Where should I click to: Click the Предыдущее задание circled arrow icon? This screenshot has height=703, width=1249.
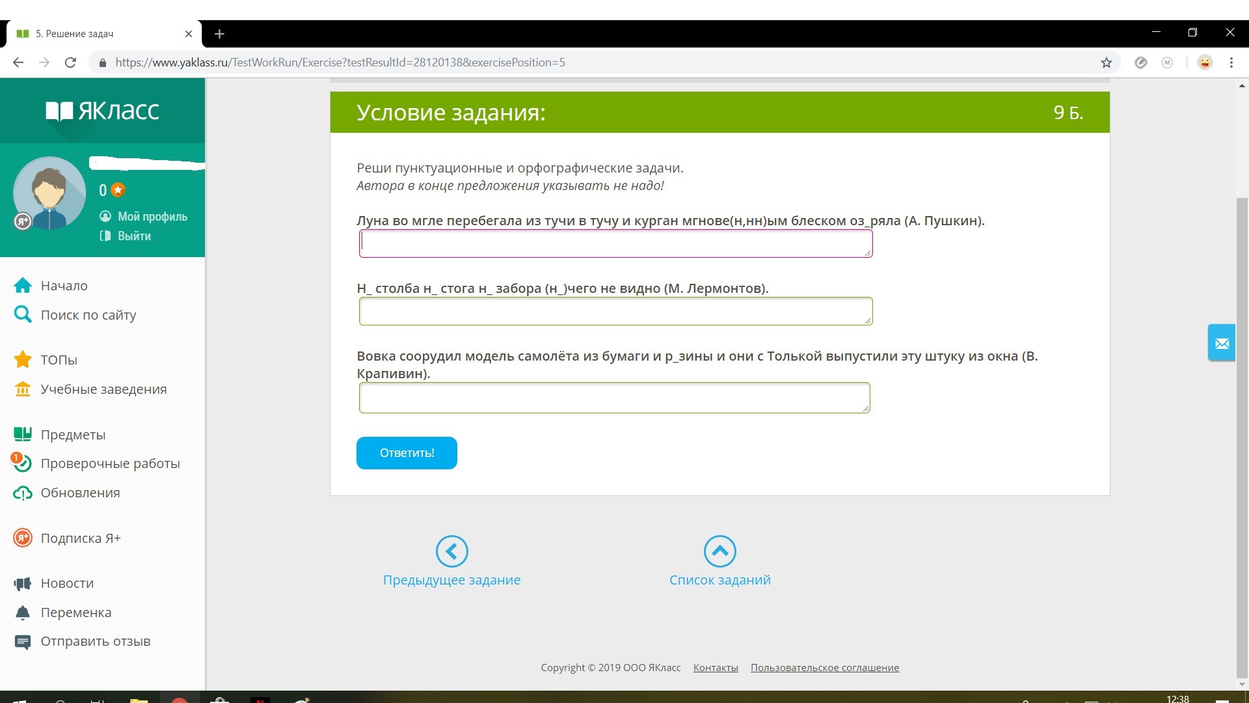click(x=451, y=551)
